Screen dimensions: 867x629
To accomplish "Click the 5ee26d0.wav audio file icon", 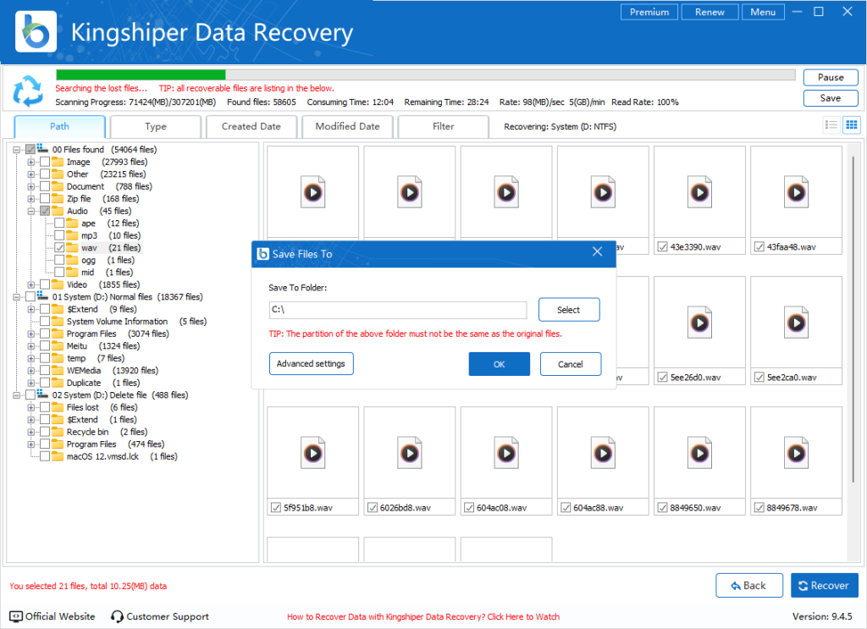I will pyautogui.click(x=699, y=323).
